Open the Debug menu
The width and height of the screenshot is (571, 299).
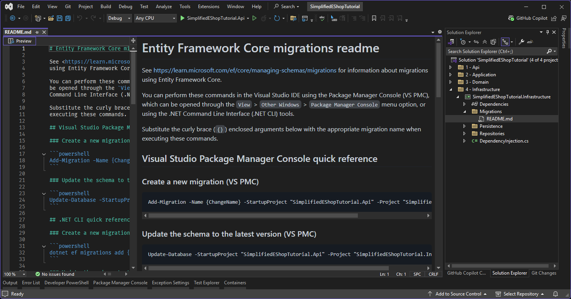(x=125, y=7)
